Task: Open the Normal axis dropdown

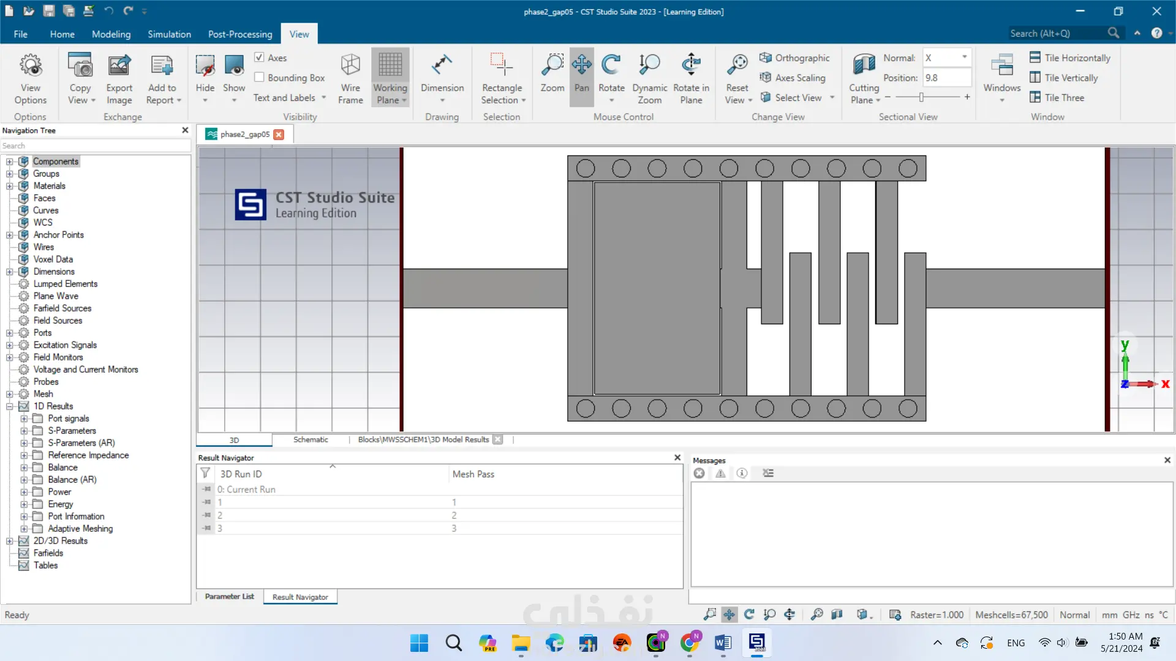Action: click(964, 58)
